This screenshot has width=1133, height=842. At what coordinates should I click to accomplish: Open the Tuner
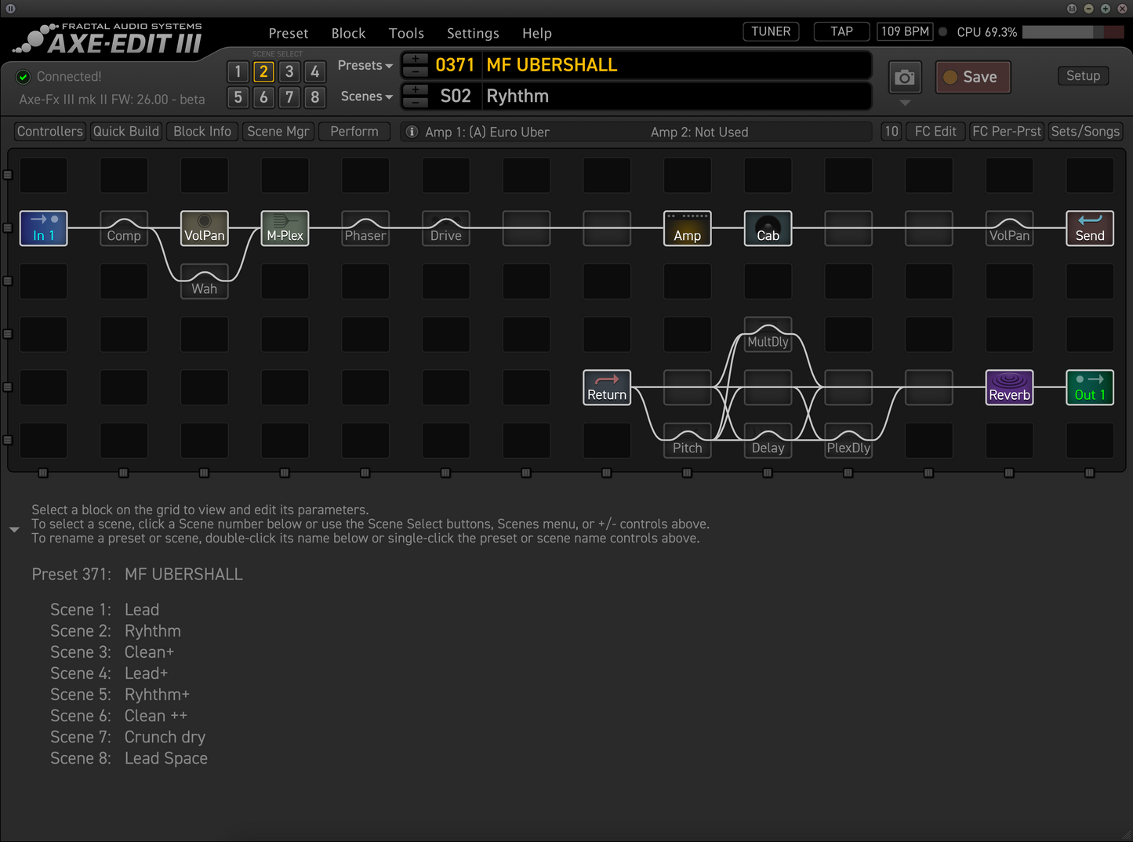[770, 31]
